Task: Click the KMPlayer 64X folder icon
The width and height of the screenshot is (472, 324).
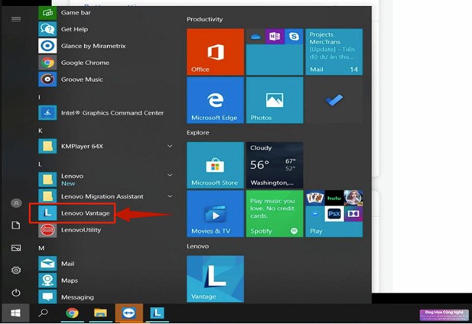Action: (47, 146)
